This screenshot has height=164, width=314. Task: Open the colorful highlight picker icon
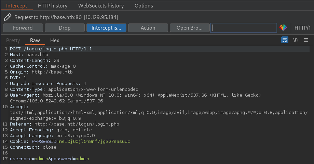[x=283, y=28]
